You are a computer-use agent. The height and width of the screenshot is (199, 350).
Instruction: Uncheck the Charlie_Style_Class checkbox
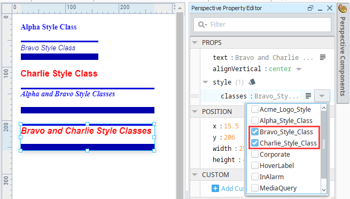point(255,143)
